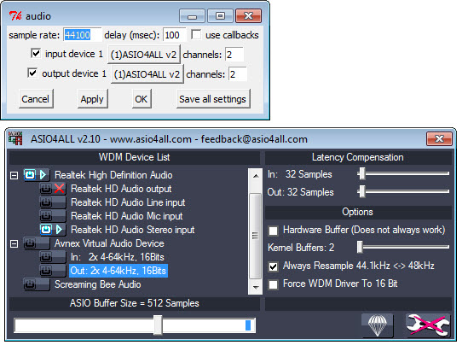Click play arrow beside Realtek HD Audio Stereo input
The height and width of the screenshot is (351, 468).
point(59,230)
